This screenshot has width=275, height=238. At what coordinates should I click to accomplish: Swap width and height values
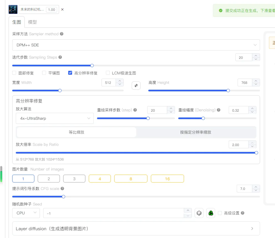click(136, 86)
